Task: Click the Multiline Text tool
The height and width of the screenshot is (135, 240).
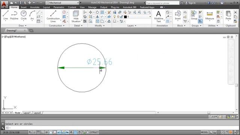Action: 159,16
